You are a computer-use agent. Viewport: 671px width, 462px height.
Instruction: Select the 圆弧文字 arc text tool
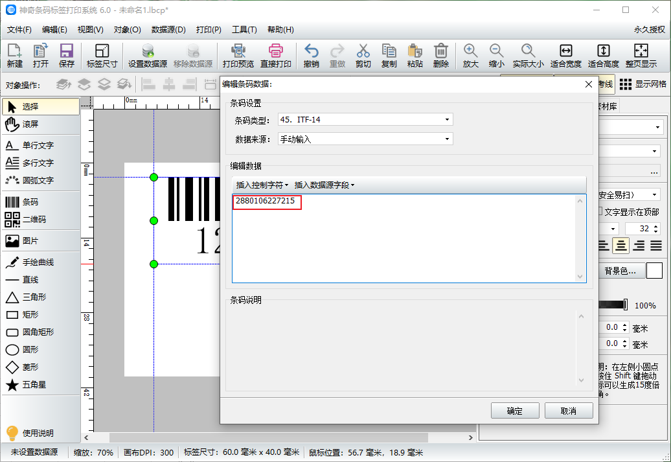41,181
